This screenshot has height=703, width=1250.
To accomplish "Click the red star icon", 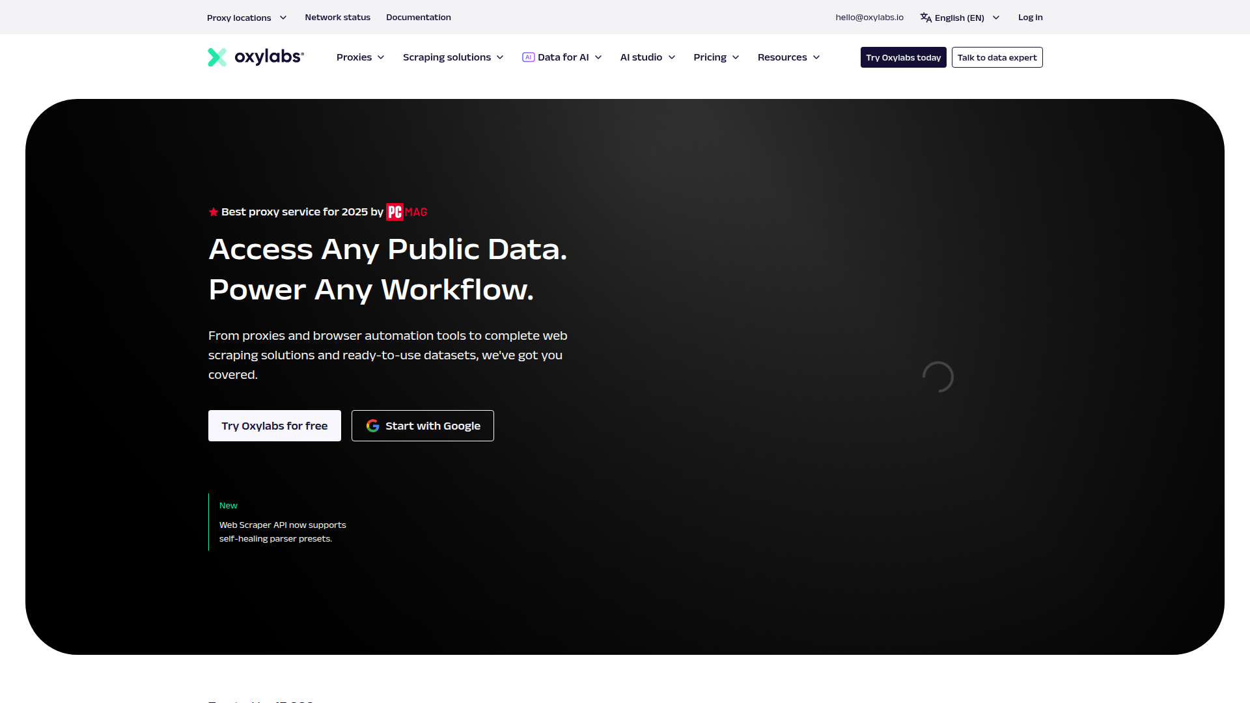I will point(213,212).
